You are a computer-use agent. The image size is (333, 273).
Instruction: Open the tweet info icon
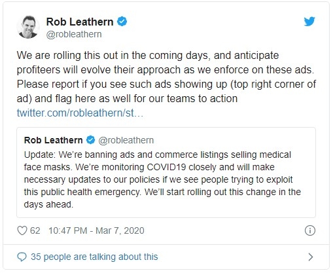(x=310, y=230)
